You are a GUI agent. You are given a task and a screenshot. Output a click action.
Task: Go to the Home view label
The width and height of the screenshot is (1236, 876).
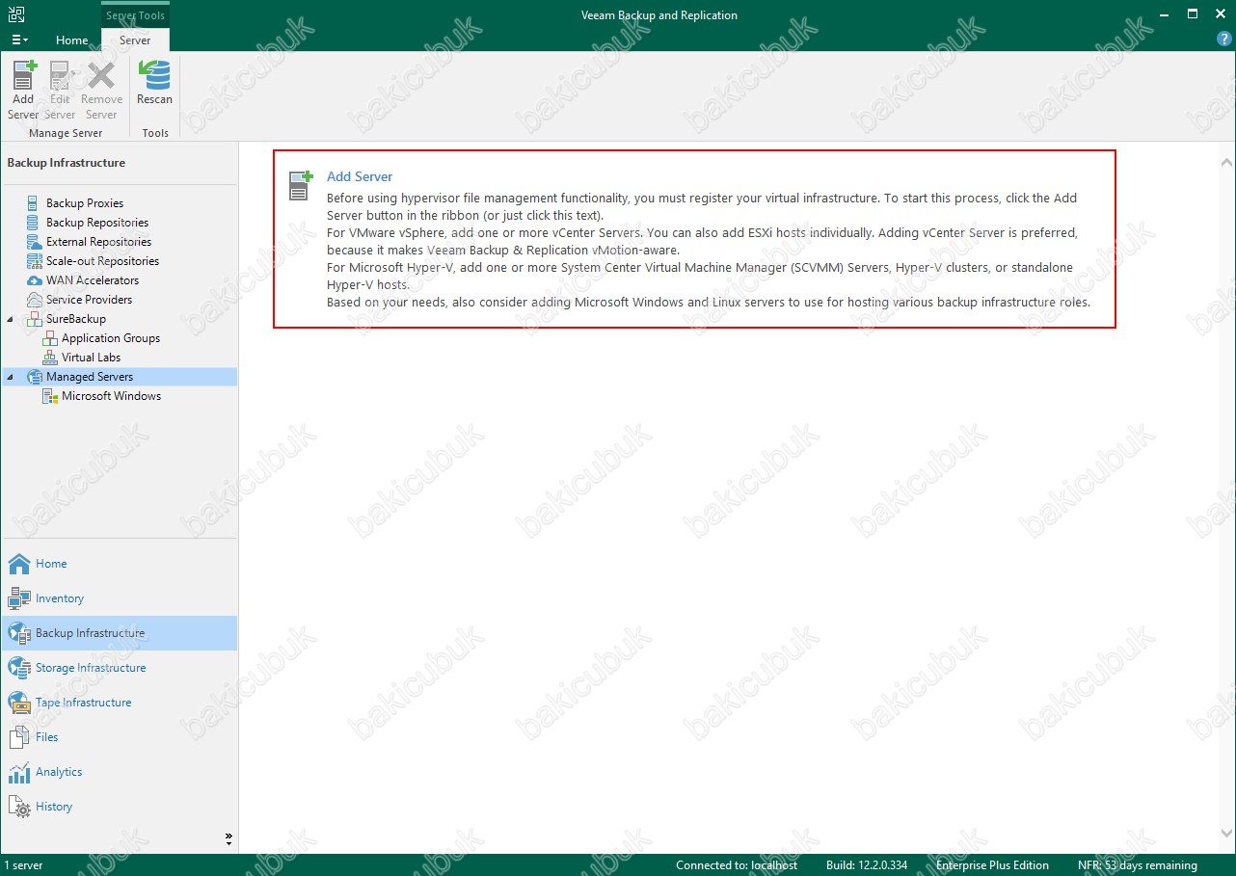[x=51, y=564]
